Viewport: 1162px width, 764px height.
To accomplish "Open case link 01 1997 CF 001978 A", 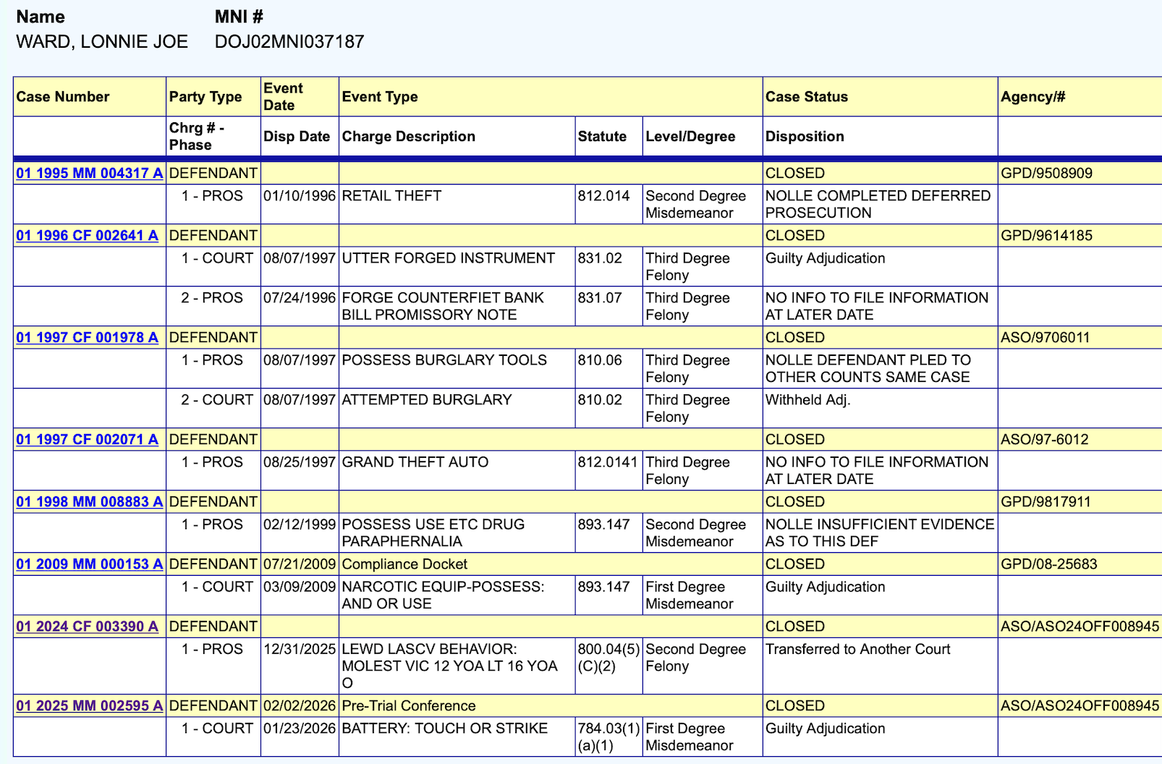I will [x=87, y=337].
